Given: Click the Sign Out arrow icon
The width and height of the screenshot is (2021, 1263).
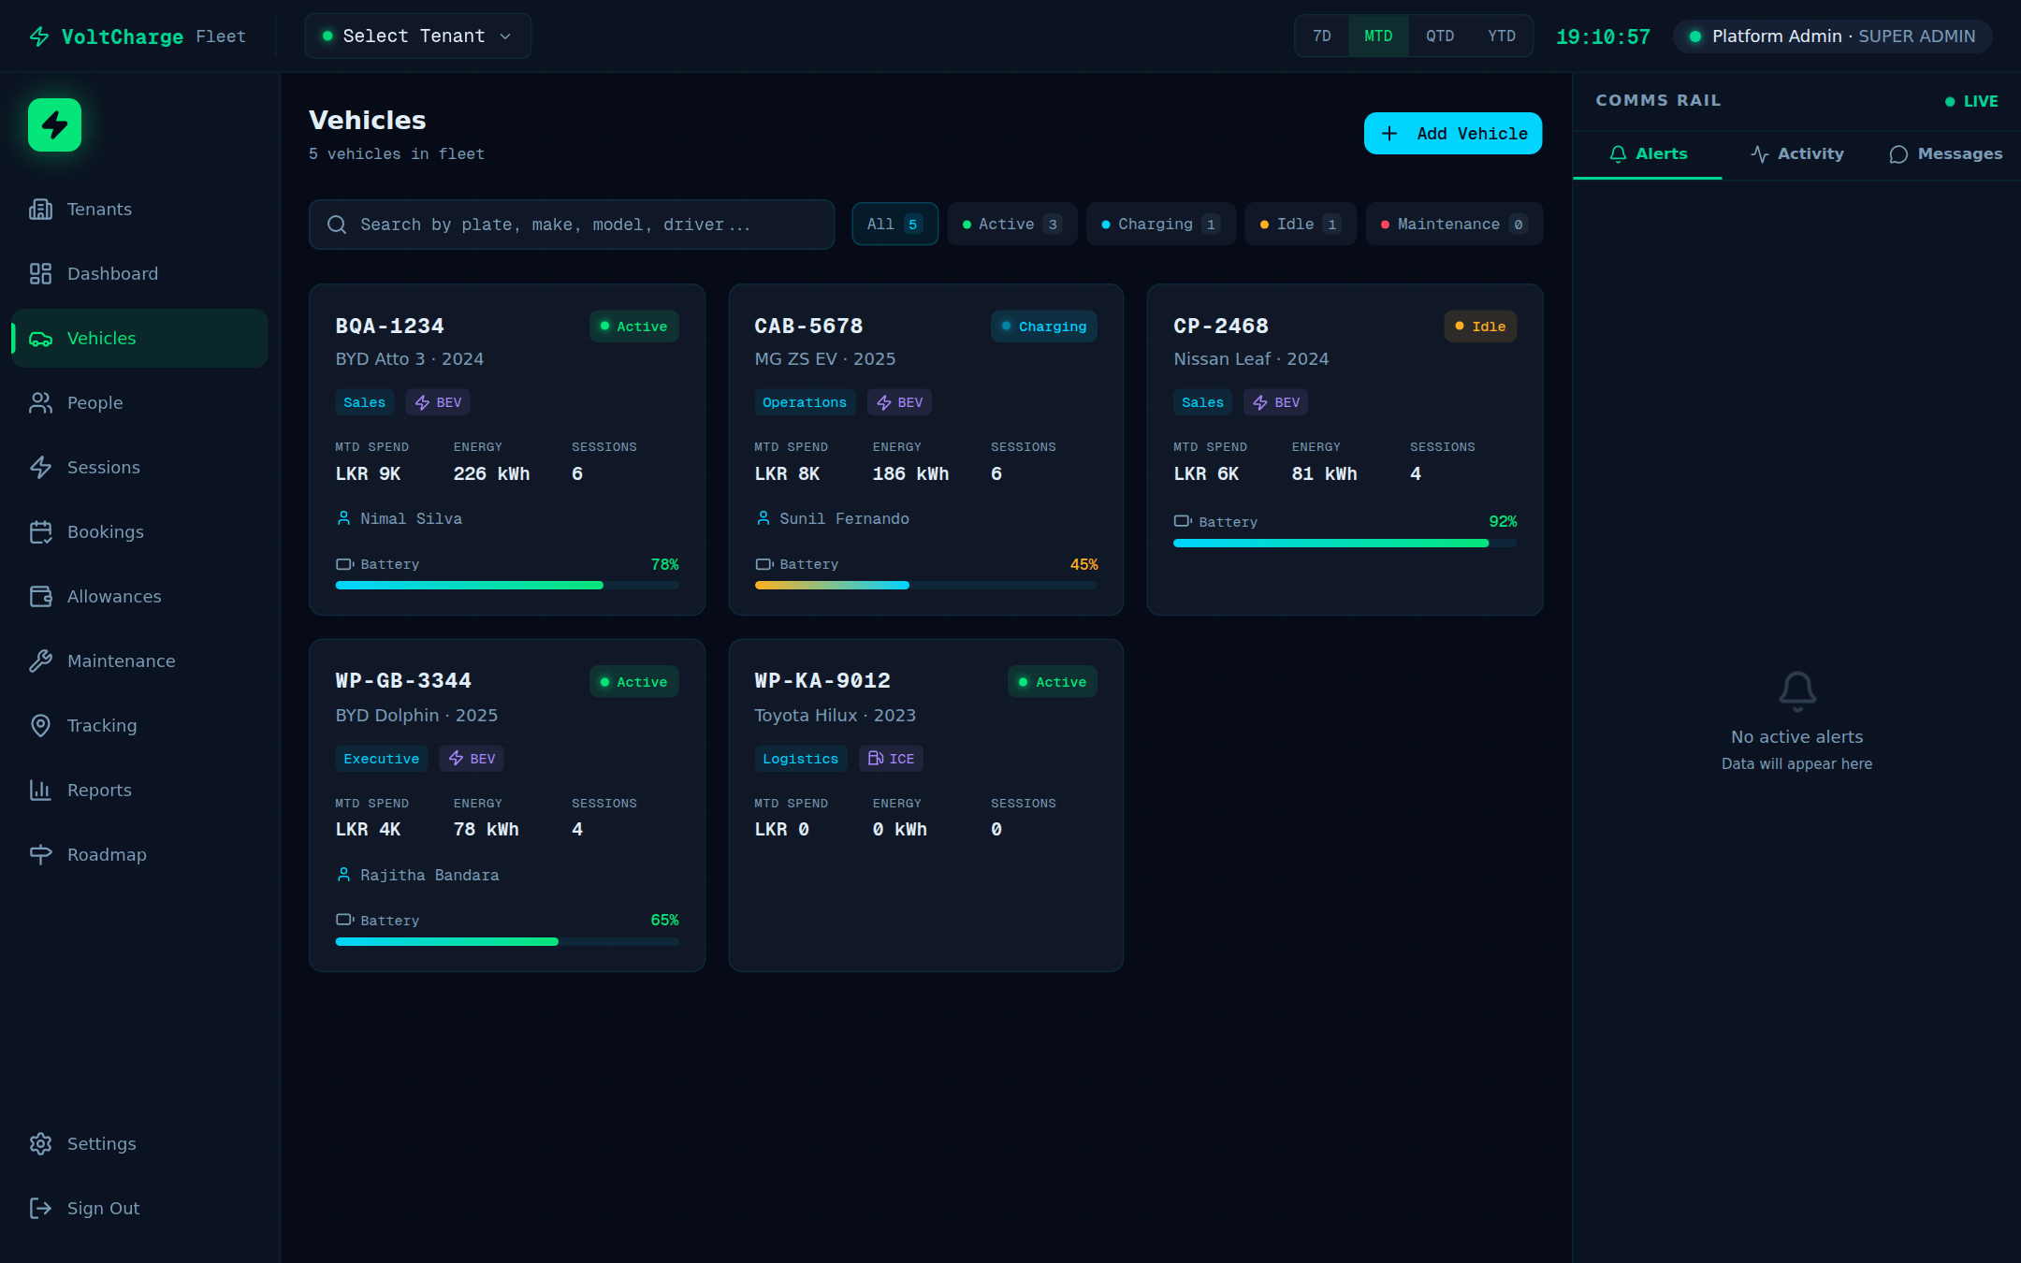Looking at the screenshot, I should [x=40, y=1208].
